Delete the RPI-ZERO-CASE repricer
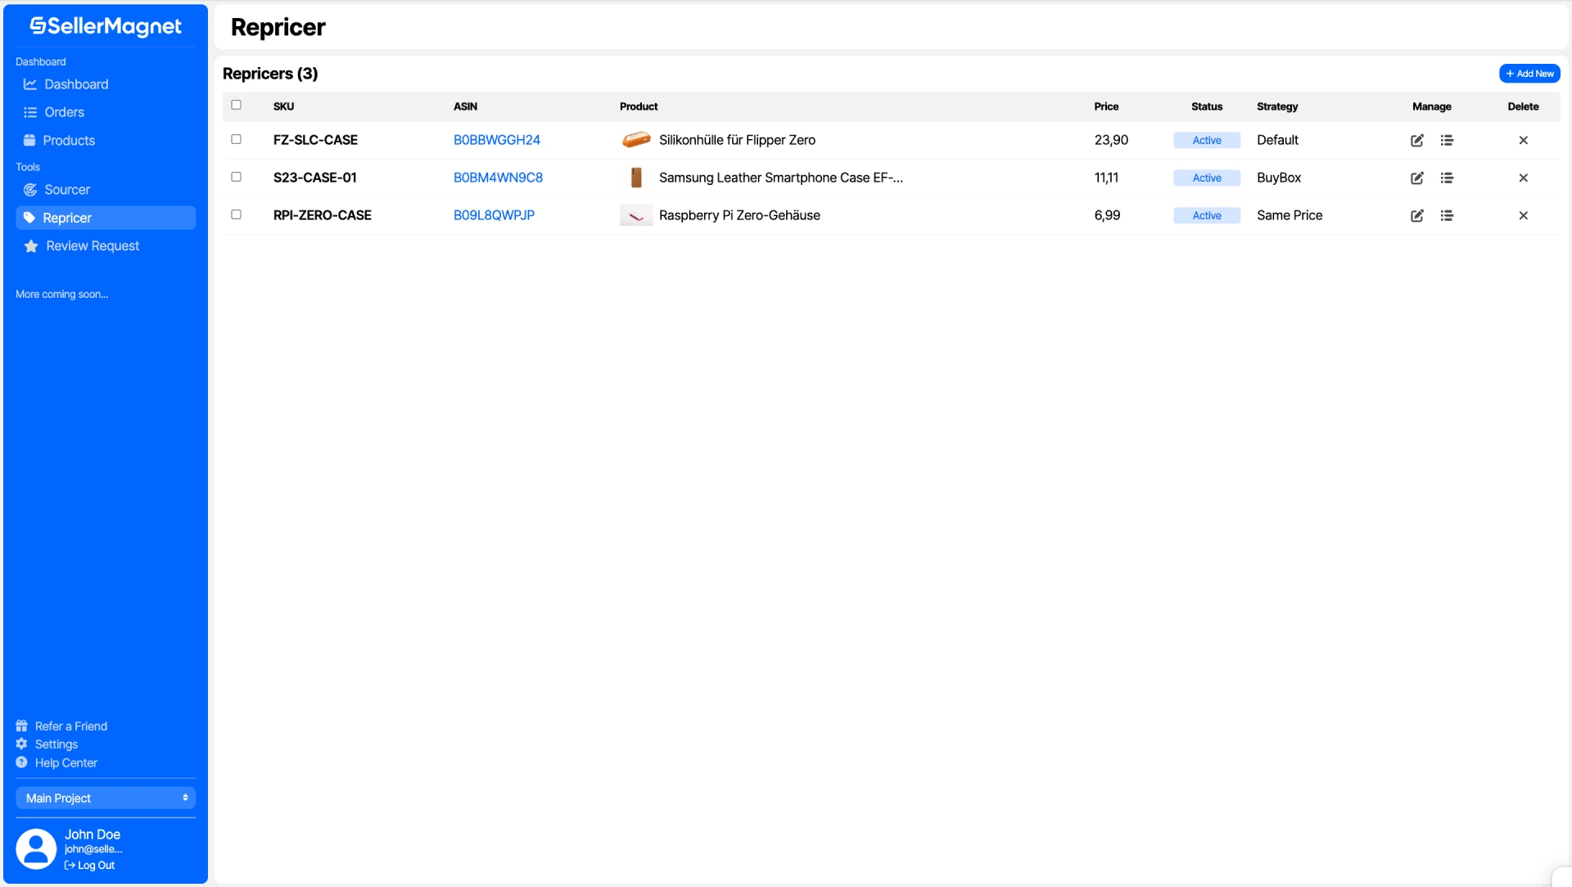The image size is (1572, 887). [1523, 216]
